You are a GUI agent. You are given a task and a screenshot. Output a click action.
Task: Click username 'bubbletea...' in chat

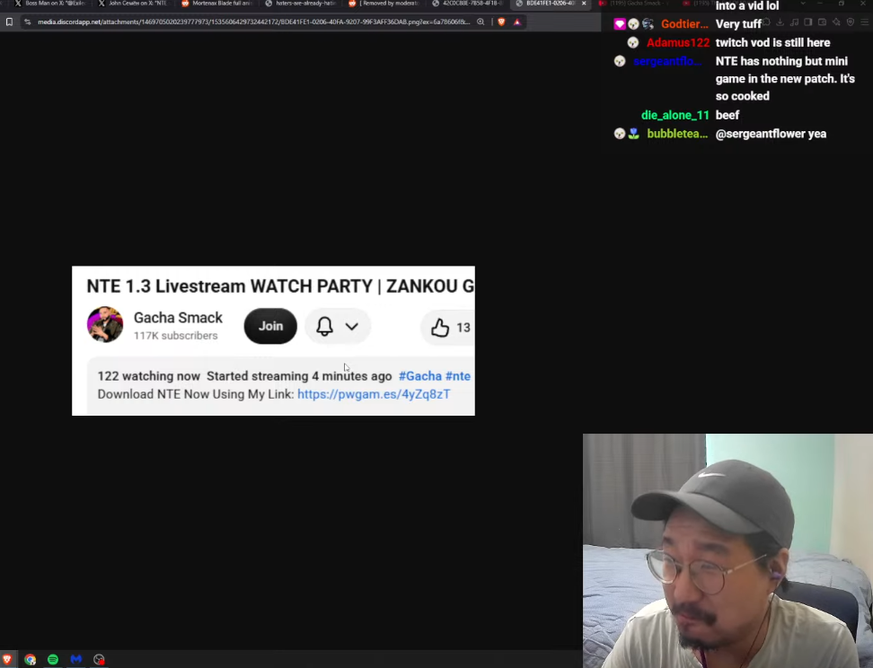click(677, 134)
